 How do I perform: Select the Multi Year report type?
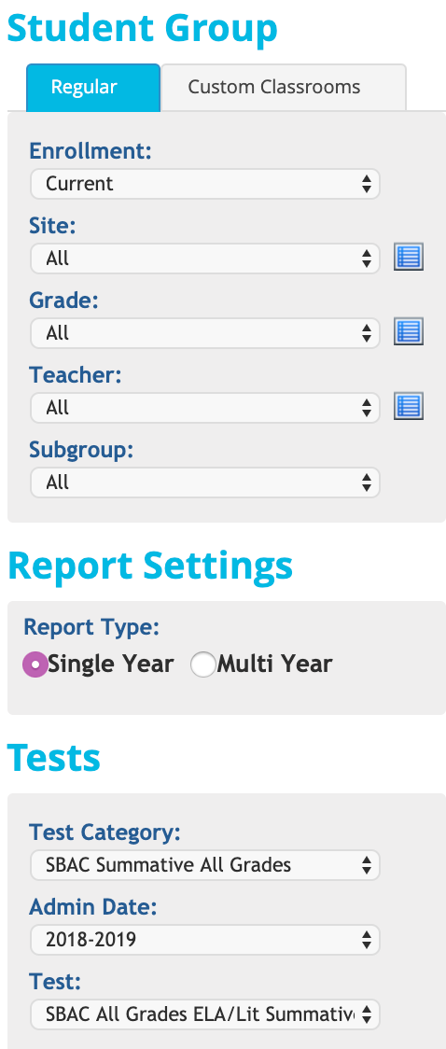pos(203,665)
